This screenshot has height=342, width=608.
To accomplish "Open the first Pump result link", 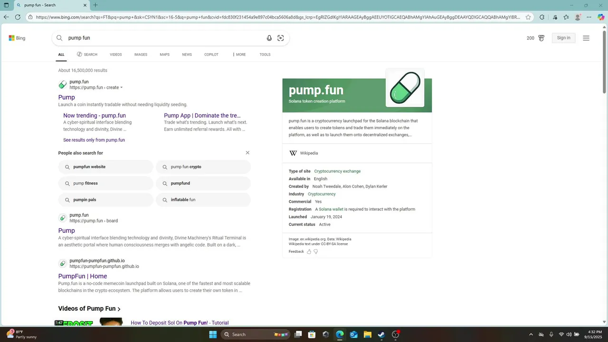I will [x=66, y=97].
